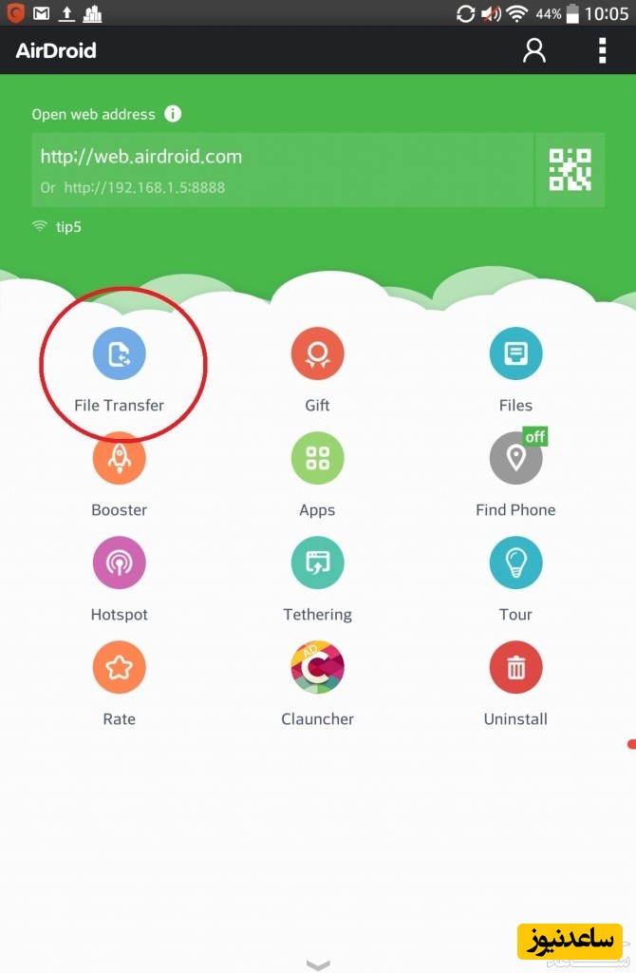Show info about Open web address
The height and width of the screenshot is (973, 636).
(173, 114)
